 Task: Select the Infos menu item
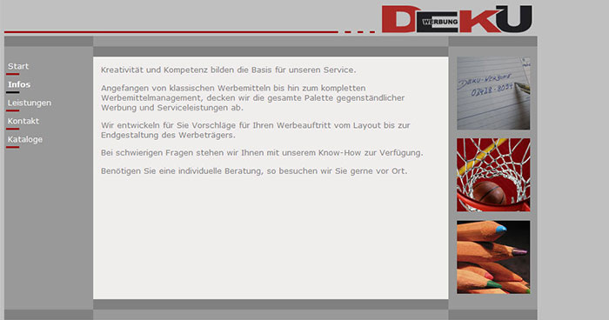pyautogui.click(x=19, y=84)
